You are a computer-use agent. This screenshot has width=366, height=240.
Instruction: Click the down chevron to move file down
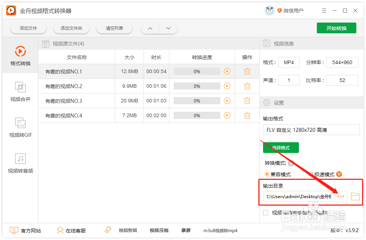coord(168,28)
